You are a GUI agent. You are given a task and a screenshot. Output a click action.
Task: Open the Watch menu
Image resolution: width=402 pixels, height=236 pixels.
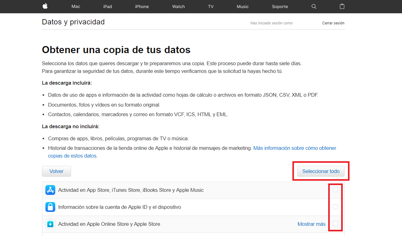(x=178, y=6)
